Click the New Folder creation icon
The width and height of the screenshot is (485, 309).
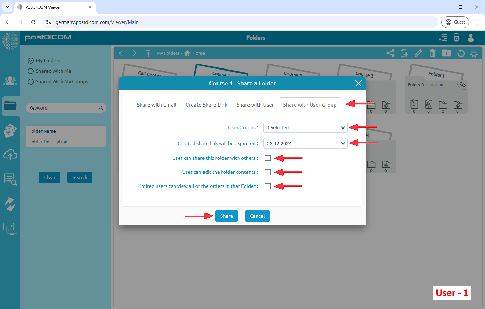[404, 53]
